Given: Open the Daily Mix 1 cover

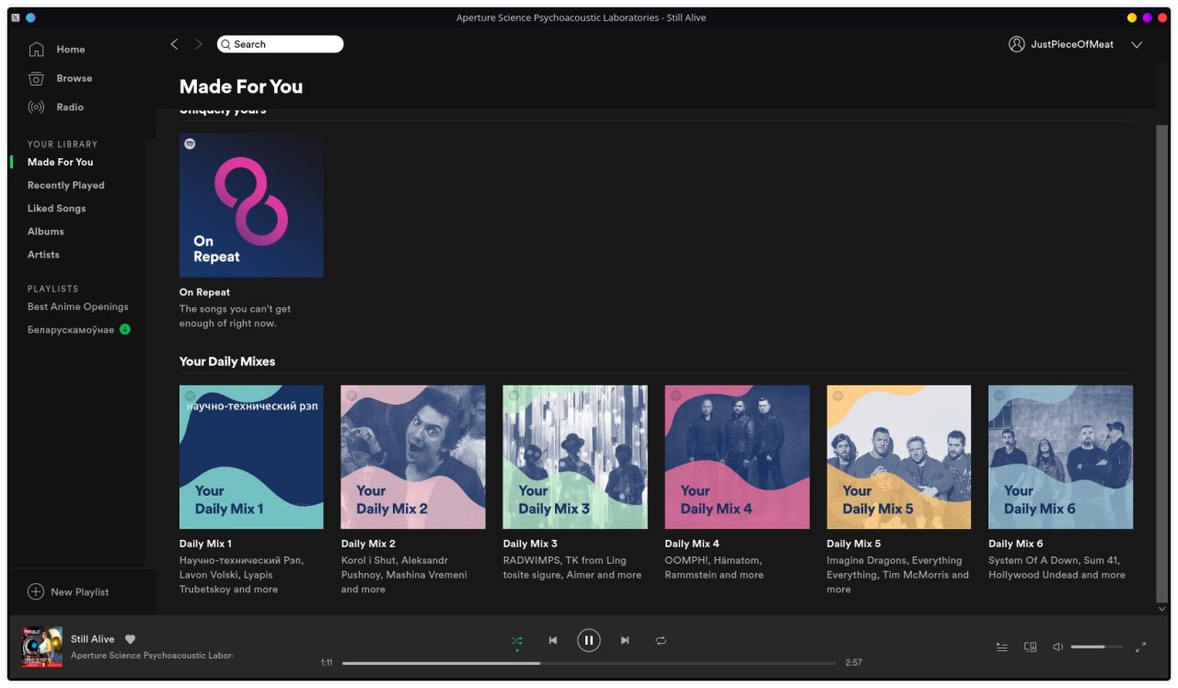Looking at the screenshot, I should (251, 457).
